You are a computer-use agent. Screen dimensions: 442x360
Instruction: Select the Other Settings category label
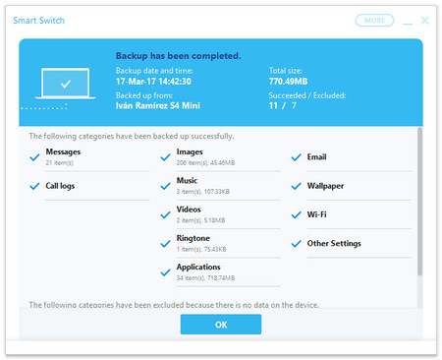point(334,243)
